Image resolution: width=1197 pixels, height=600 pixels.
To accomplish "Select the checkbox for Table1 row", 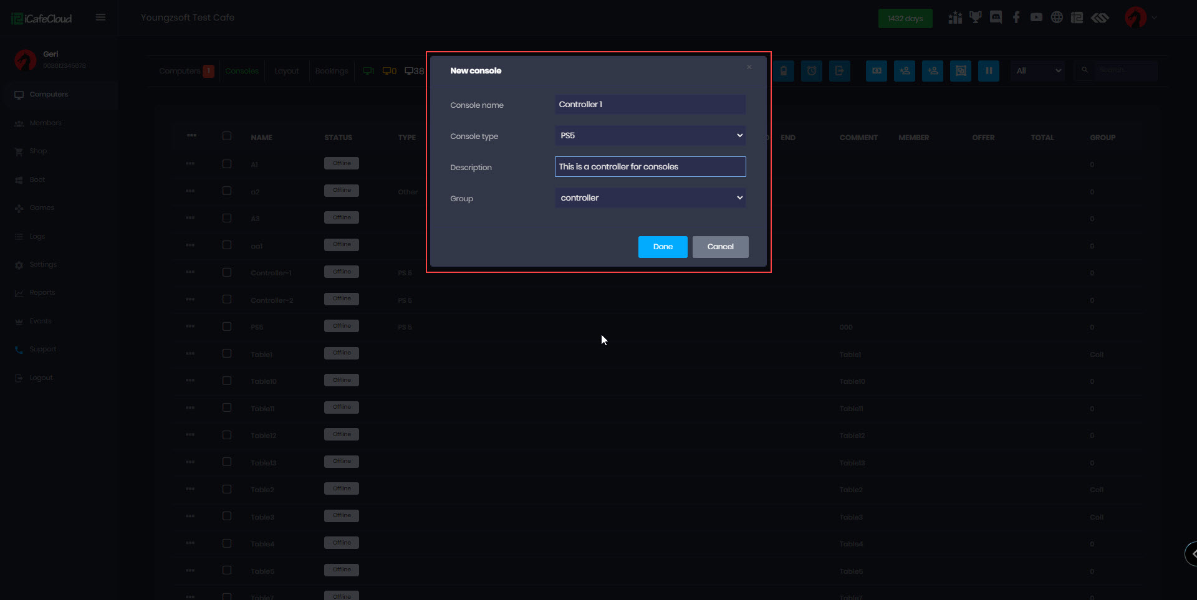I will point(227,354).
